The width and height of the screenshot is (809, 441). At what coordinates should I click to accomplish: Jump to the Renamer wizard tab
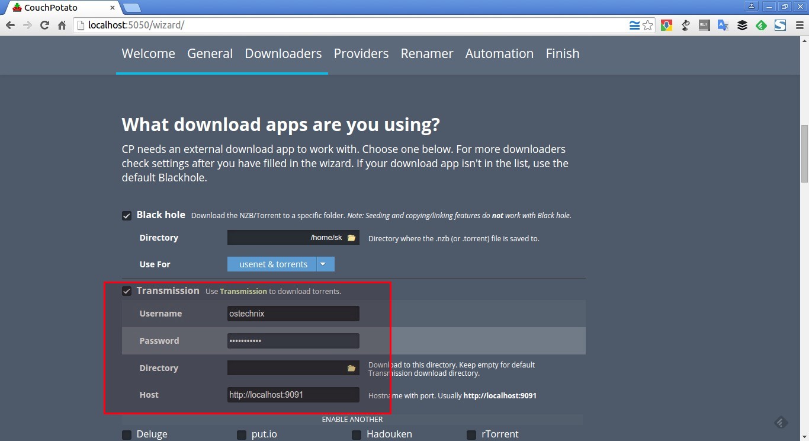(427, 53)
